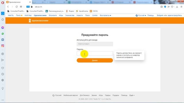Screen dimensions: 184x103
Task: Open the easy setup lines icon in the toolbar
Action: (x=181, y=7)
